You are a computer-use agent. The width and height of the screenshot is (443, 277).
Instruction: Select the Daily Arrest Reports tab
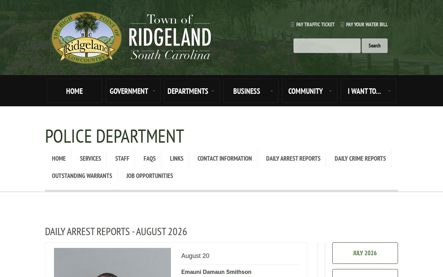tap(293, 159)
